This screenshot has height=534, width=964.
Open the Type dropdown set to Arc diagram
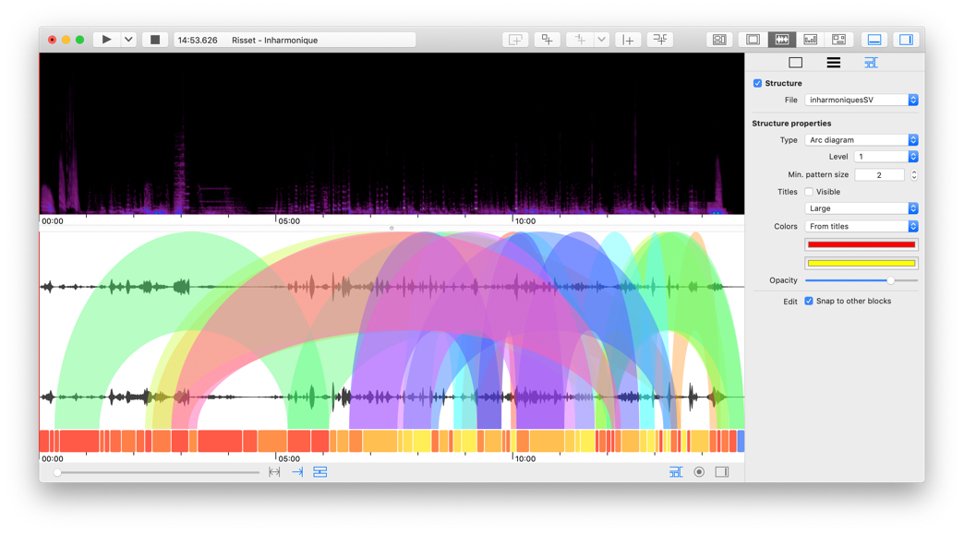[862, 140]
